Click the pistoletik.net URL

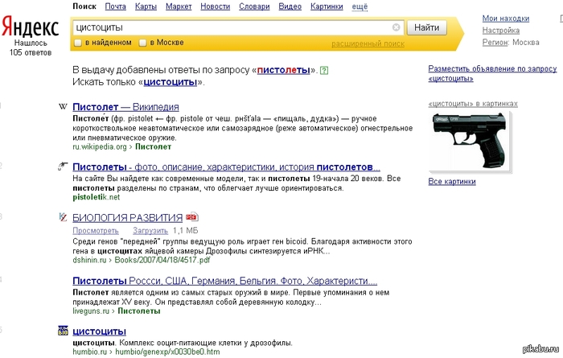(x=97, y=197)
